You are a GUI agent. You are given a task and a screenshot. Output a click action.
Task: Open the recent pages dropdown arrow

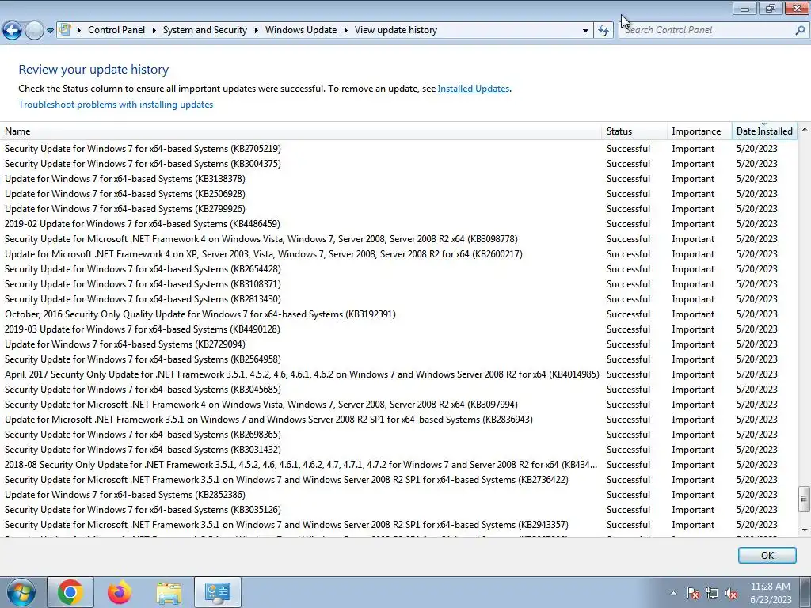coord(50,31)
